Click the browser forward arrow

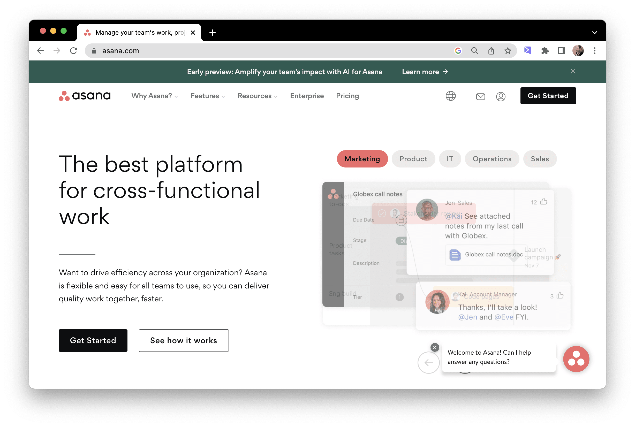pos(57,51)
